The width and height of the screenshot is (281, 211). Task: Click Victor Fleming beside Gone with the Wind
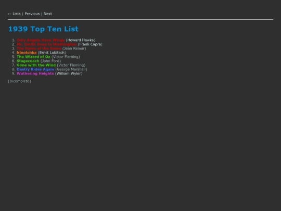[71, 65]
